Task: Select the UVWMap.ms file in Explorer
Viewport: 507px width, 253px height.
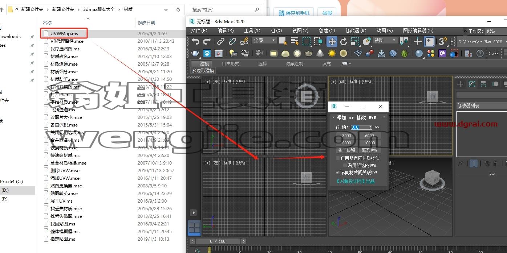Action: point(64,34)
